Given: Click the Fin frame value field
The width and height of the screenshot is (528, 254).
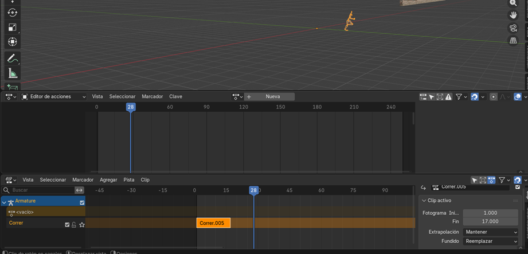Looking at the screenshot, I should click(x=490, y=221).
